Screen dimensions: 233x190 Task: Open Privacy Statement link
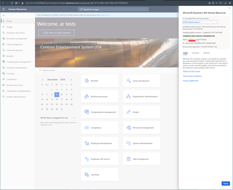tap(191, 80)
